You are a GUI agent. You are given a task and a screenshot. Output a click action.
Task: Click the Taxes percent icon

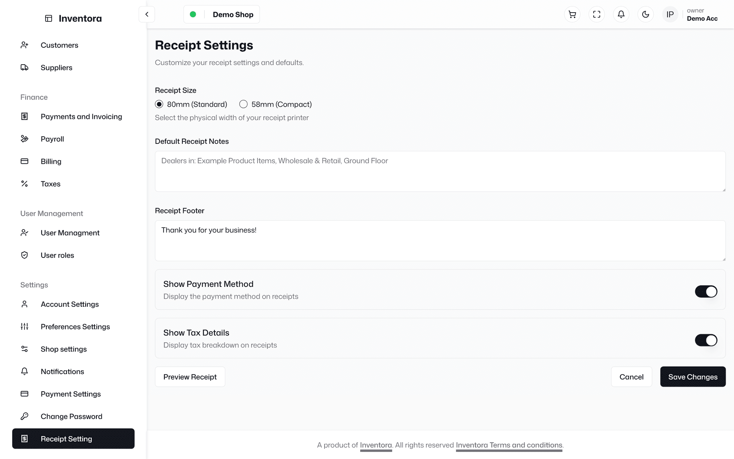24,184
